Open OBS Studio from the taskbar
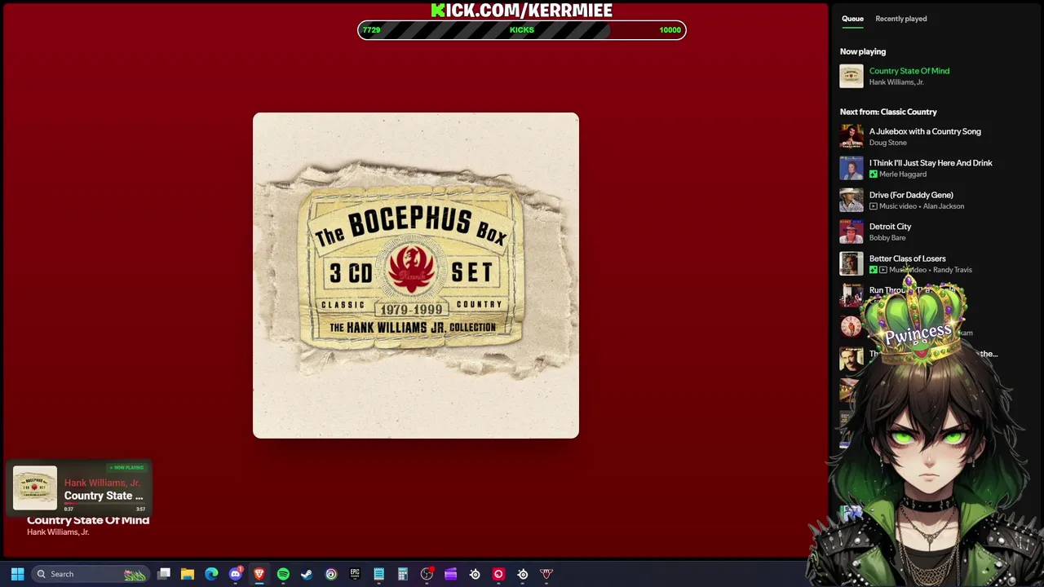This screenshot has height=587, width=1044. coord(427,574)
